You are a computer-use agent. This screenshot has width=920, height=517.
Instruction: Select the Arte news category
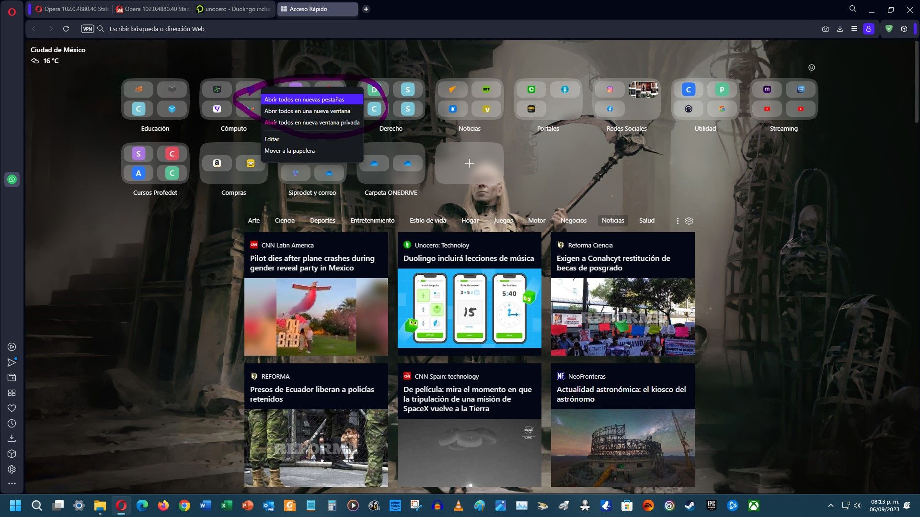[254, 221]
